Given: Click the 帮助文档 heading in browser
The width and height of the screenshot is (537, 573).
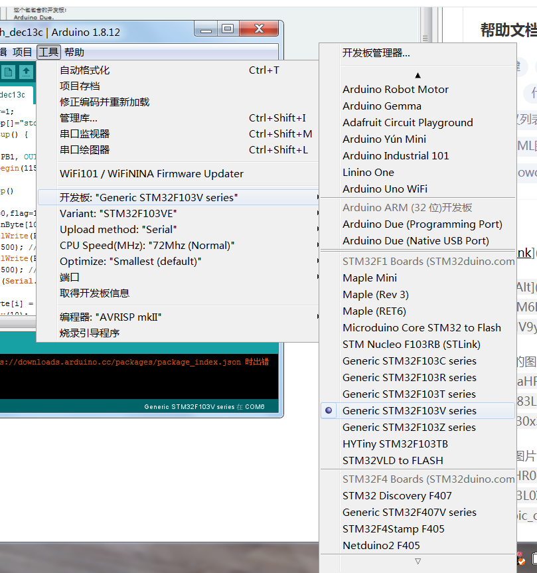Looking at the screenshot, I should 508,30.
